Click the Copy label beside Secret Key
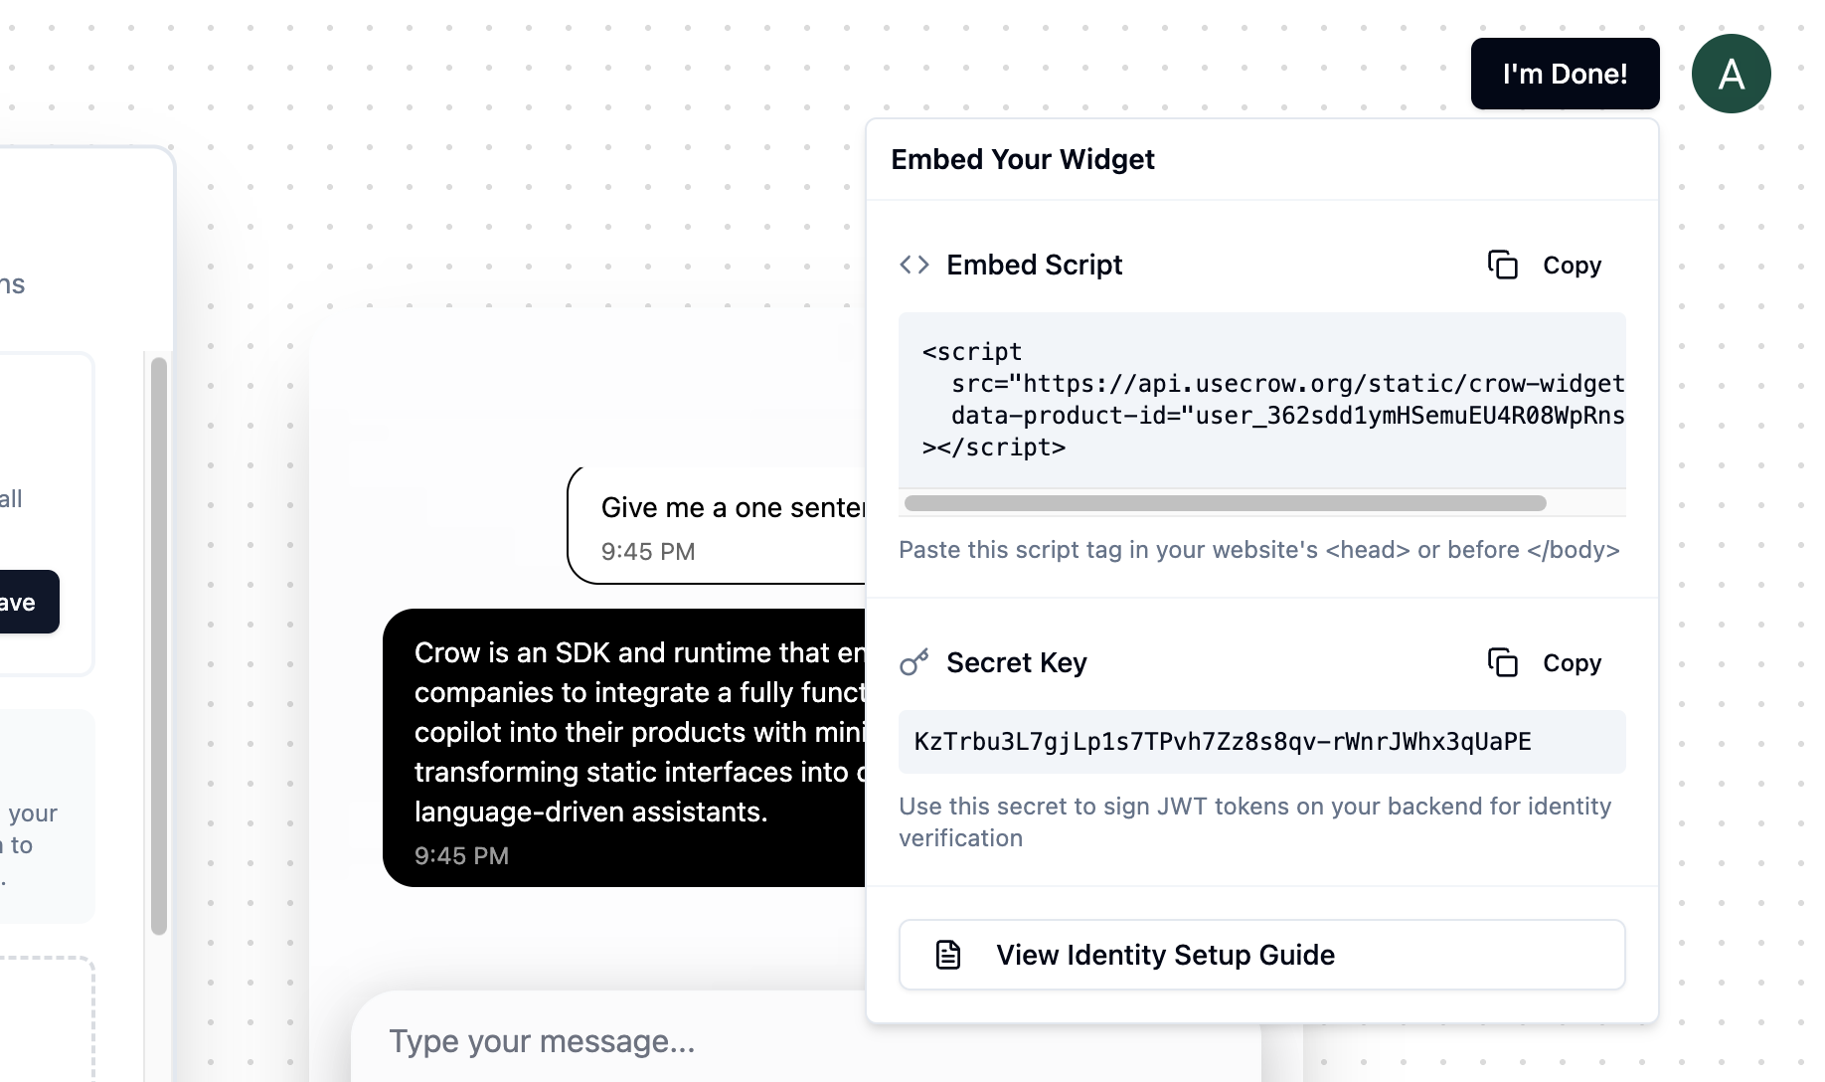1825x1082 pixels. click(x=1571, y=662)
